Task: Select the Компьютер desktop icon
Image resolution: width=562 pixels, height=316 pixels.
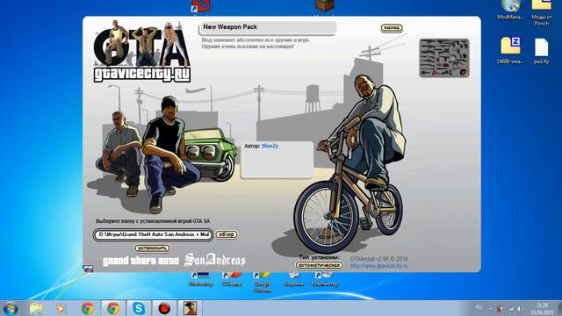Action: click(324, 279)
